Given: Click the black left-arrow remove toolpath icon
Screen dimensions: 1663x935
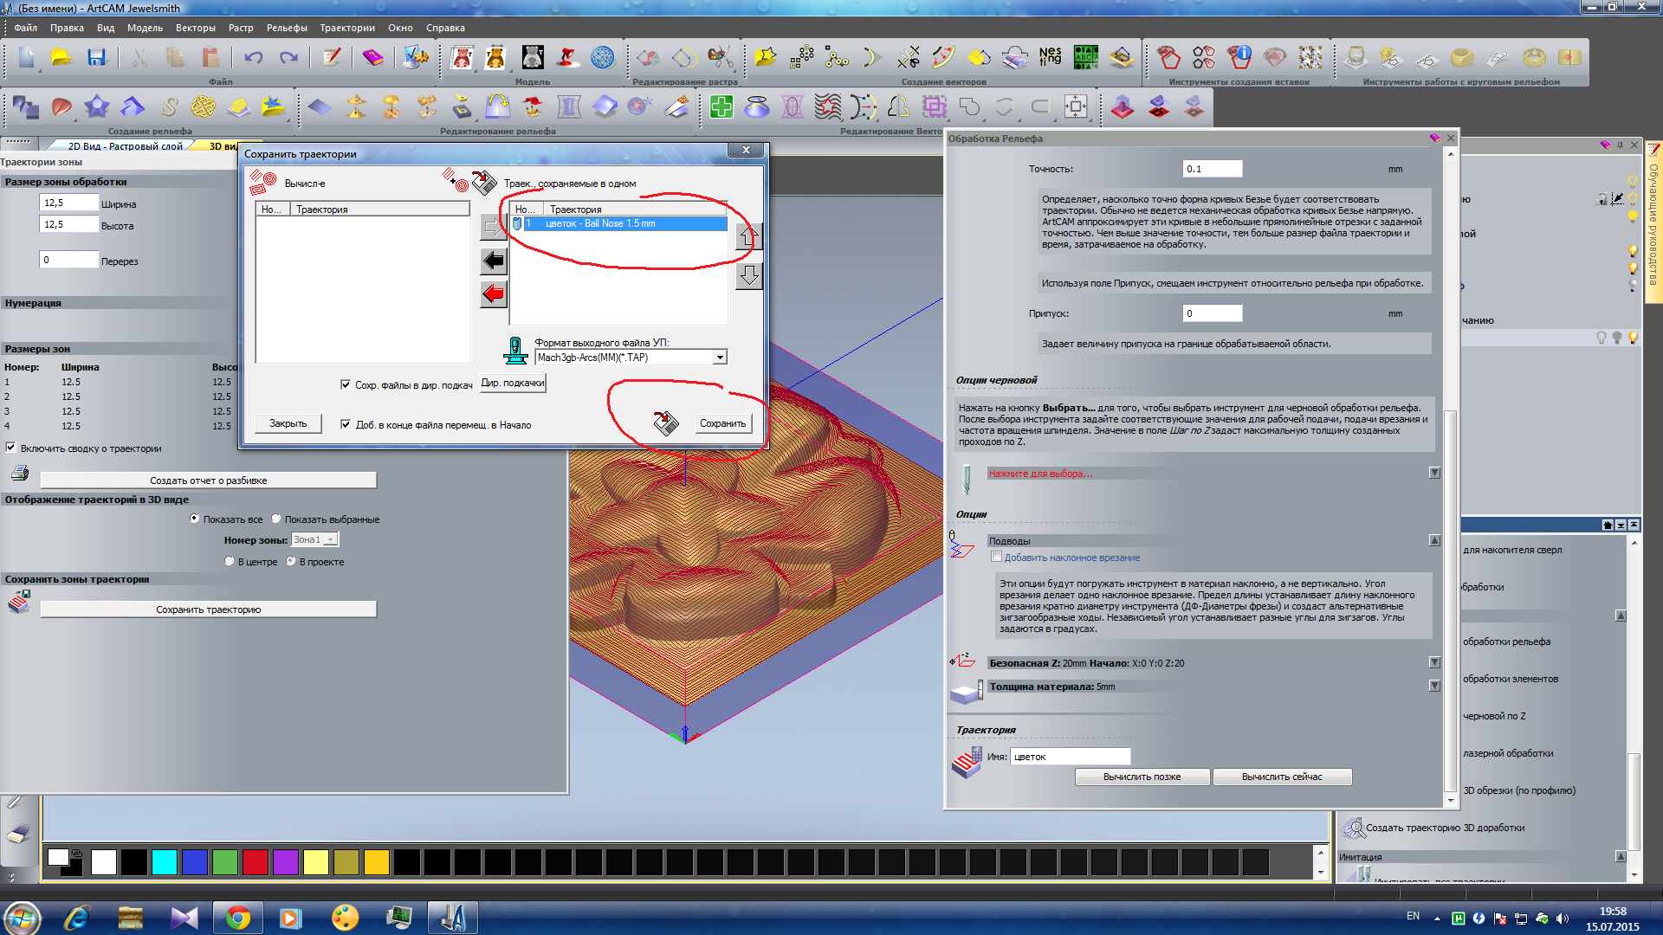Looking at the screenshot, I should [494, 261].
